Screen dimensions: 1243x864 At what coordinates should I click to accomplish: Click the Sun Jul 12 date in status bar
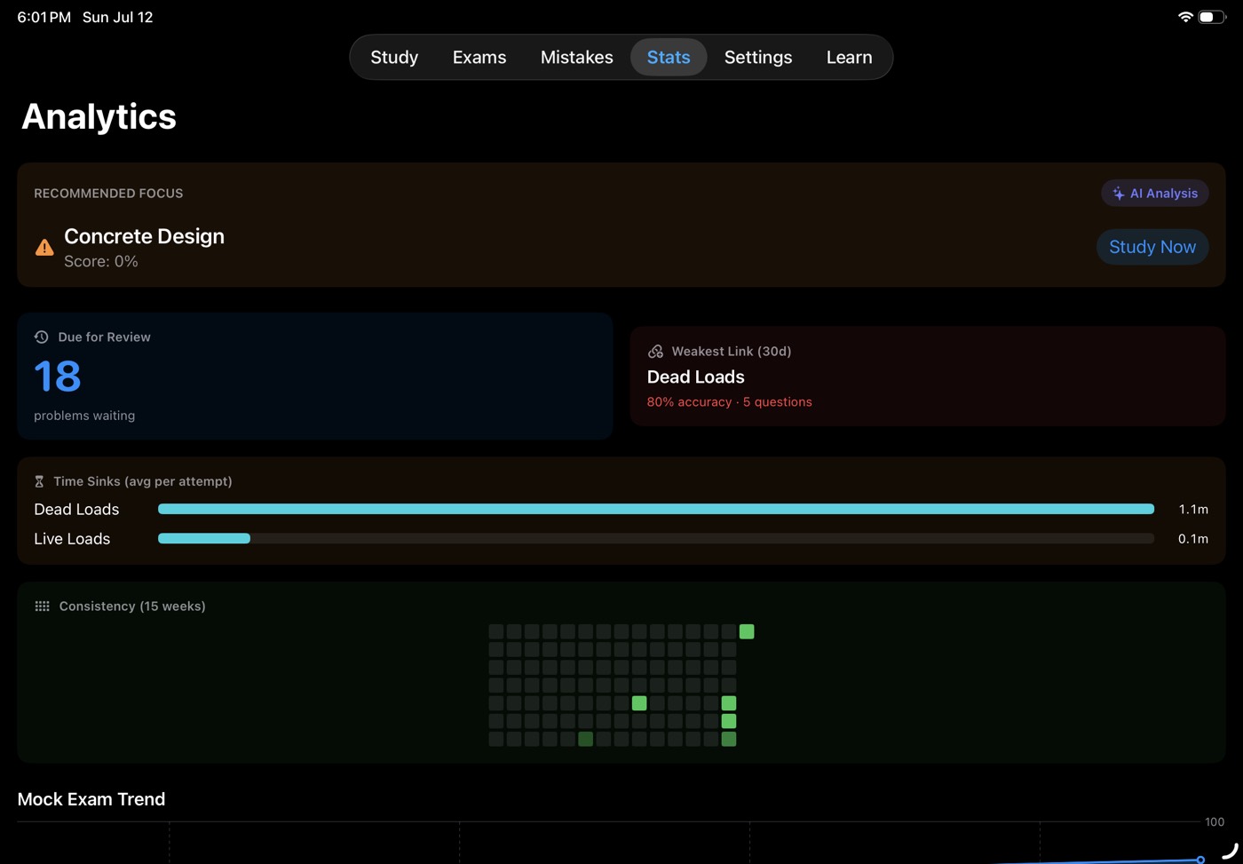coord(117,17)
